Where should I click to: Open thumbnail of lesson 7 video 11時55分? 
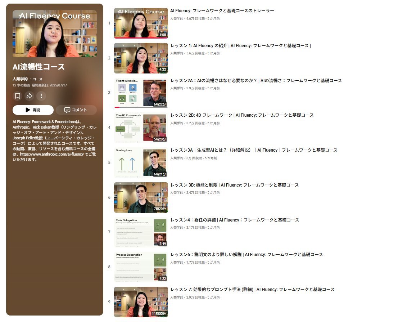tap(141, 302)
